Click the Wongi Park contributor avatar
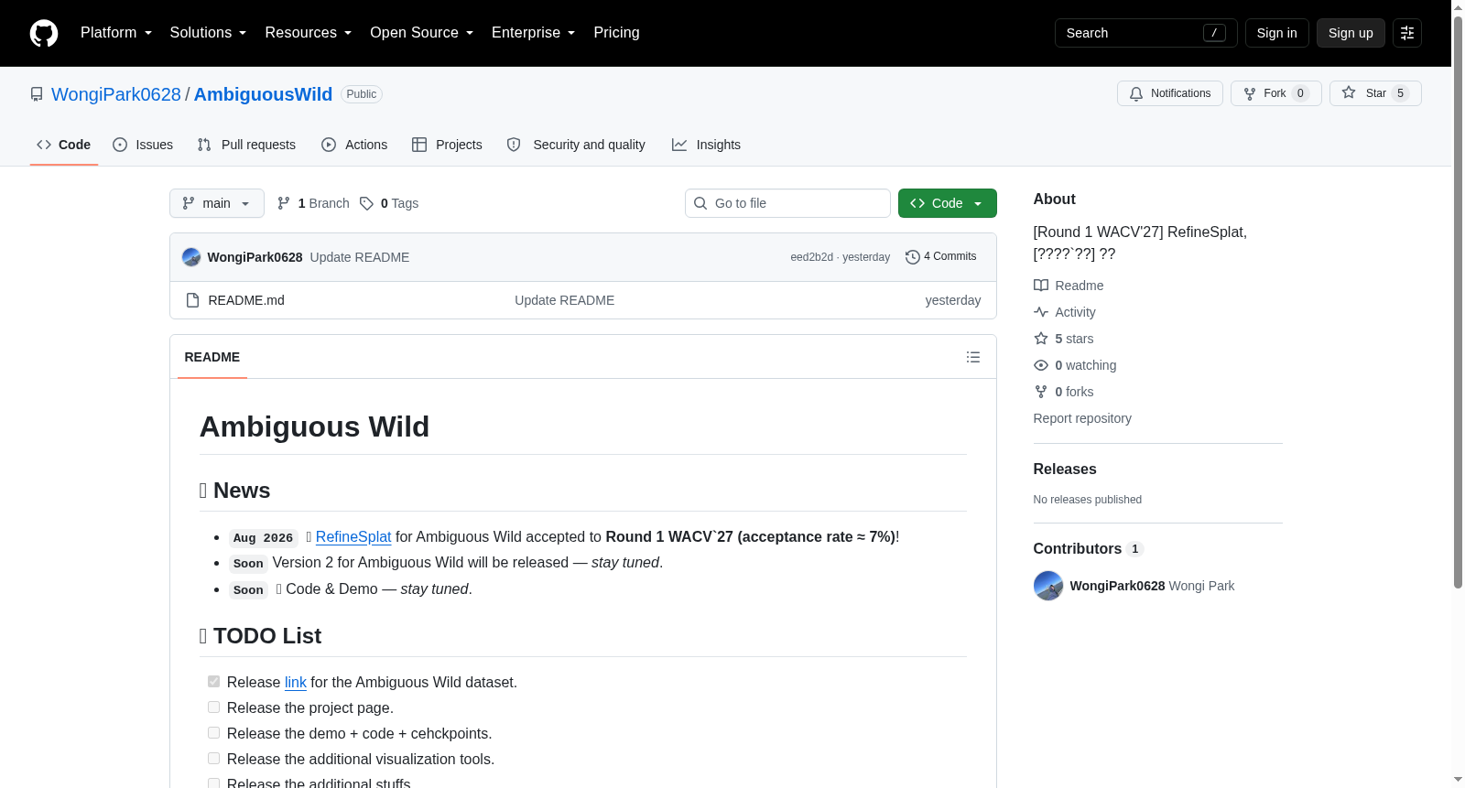Image resolution: width=1465 pixels, height=788 pixels. coord(1048,586)
